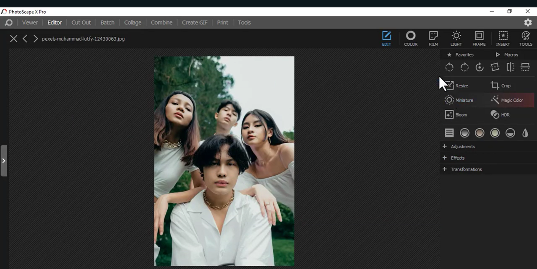
Task: Open the FRAME panel
Action: pos(479,38)
